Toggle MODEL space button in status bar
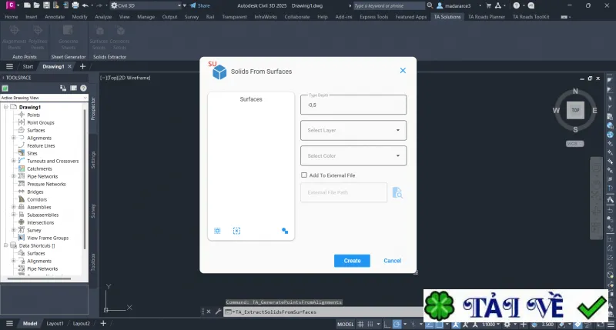 click(345, 324)
